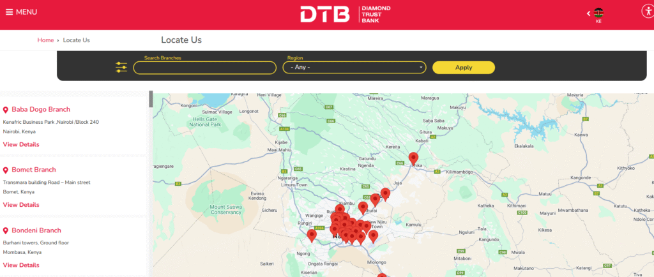Select the map pin at Thika
Screen dimensions: 654x277
413,159
